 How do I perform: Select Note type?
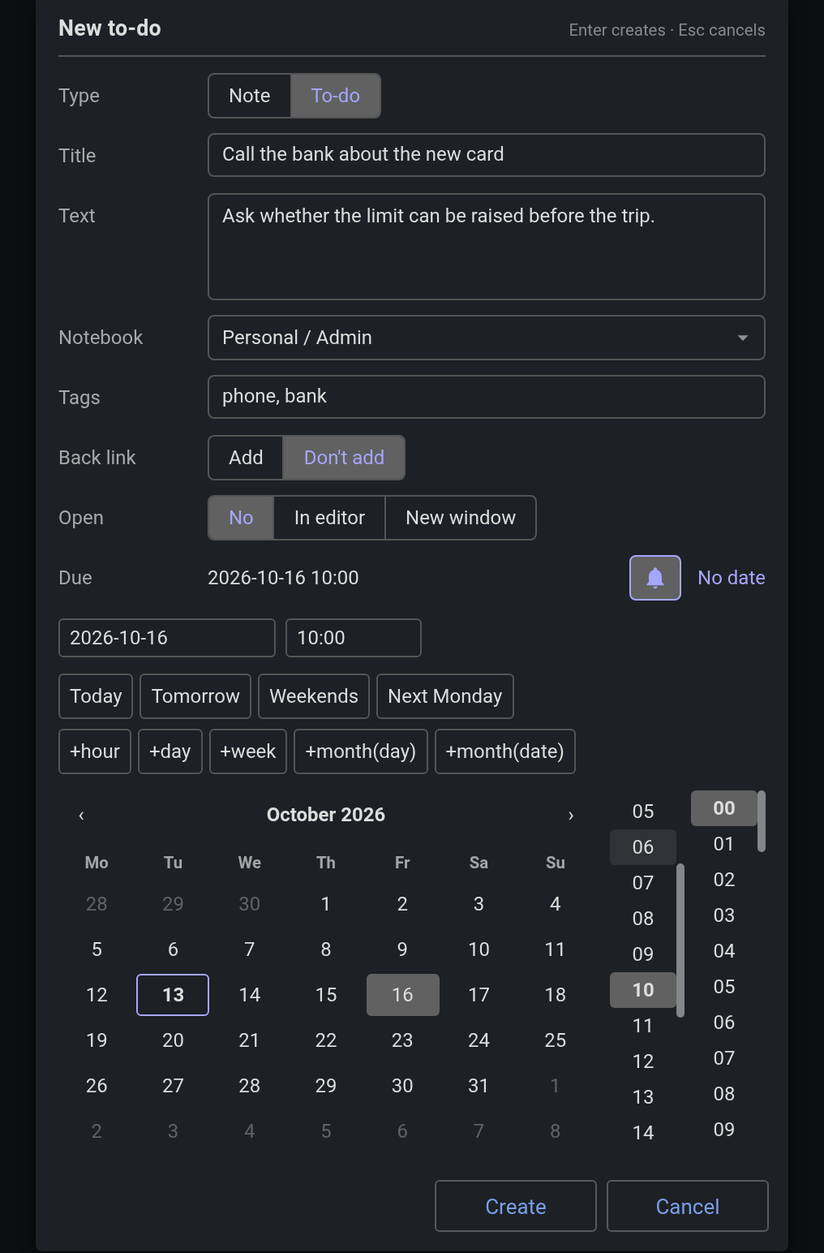pos(250,96)
